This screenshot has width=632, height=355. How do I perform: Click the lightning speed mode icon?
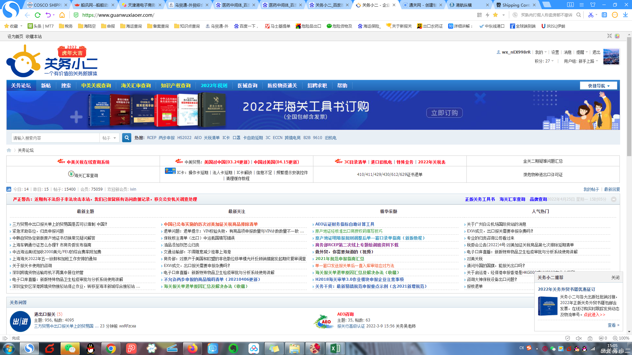[487, 15]
